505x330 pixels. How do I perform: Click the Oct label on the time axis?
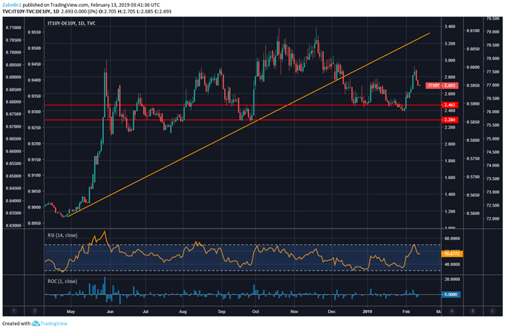(255, 311)
